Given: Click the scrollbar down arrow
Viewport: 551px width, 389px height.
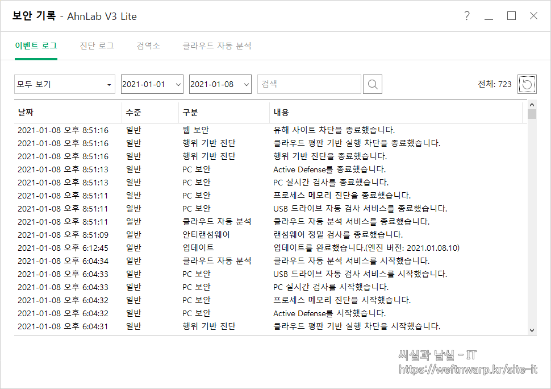Looking at the screenshot, I should coord(532,330).
